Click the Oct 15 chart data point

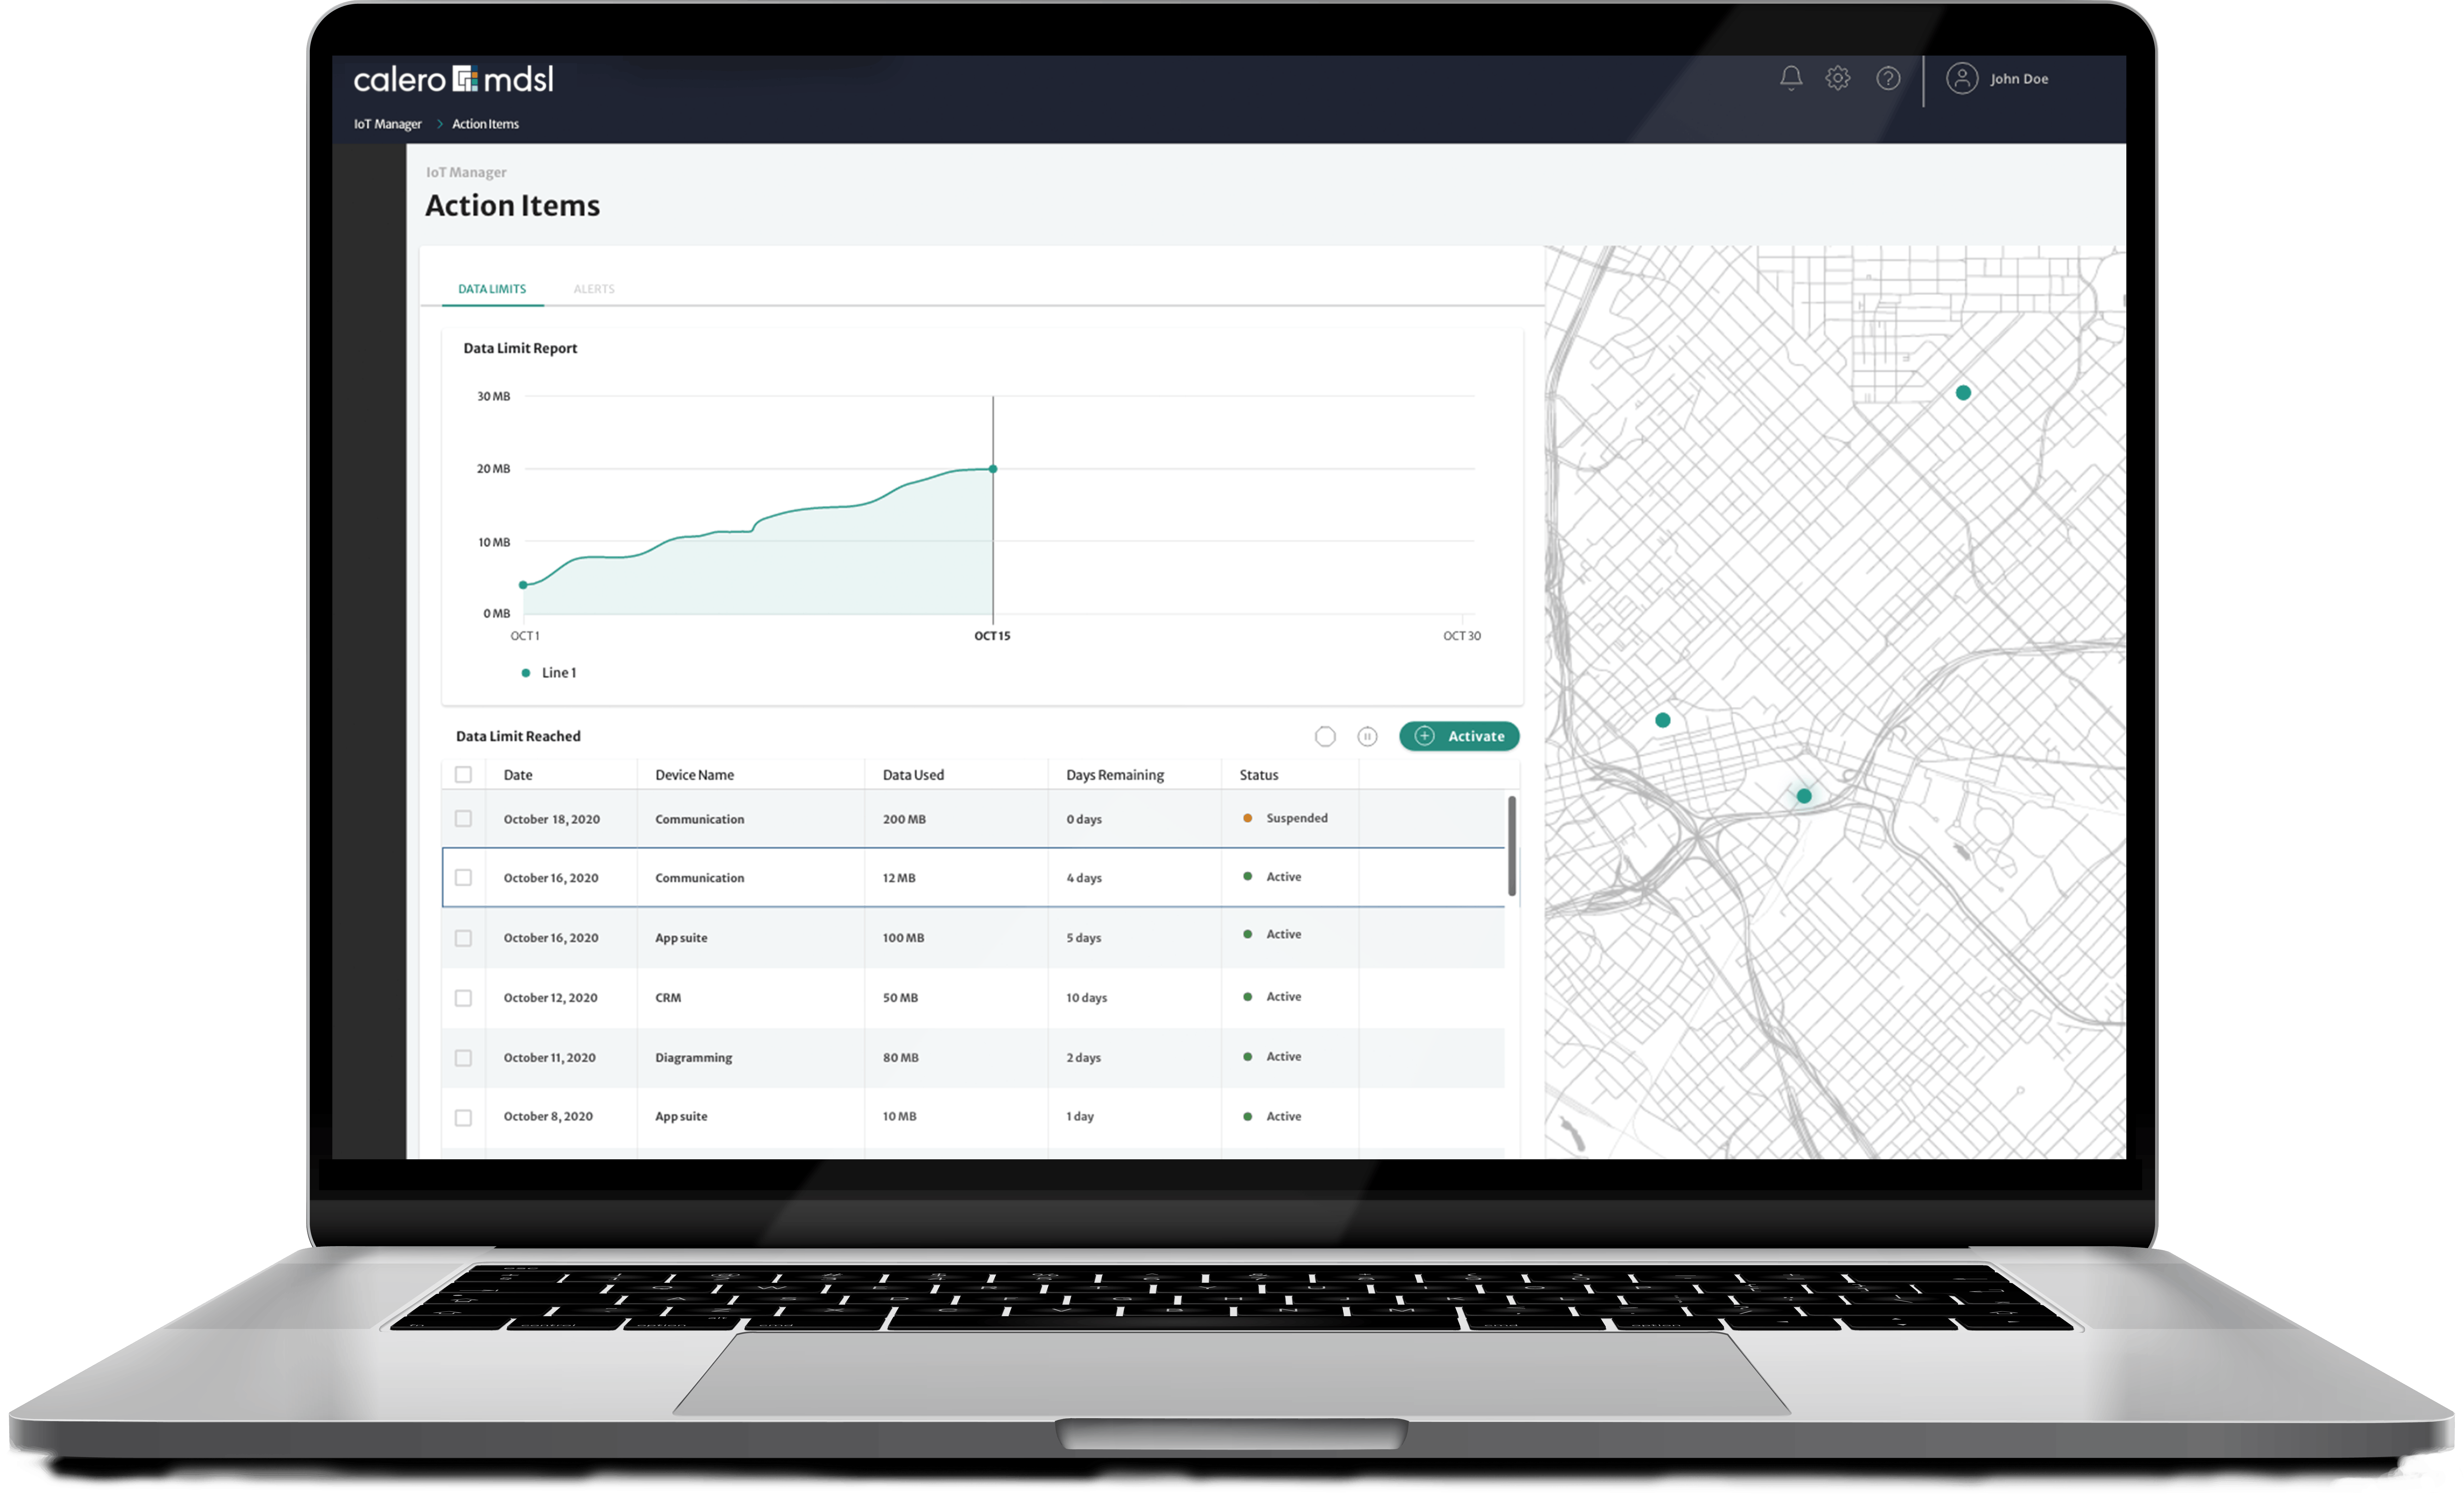click(x=993, y=469)
